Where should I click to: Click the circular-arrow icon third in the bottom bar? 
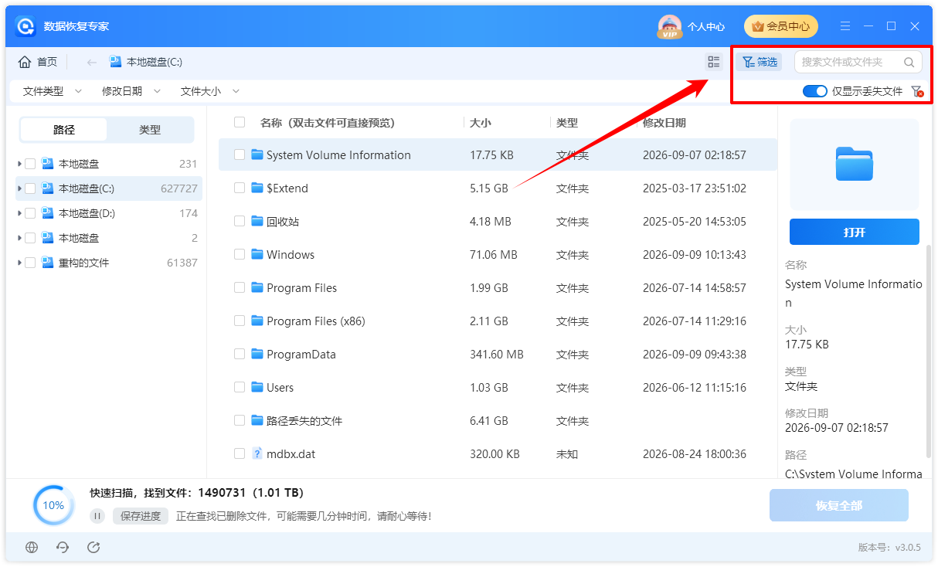93,547
